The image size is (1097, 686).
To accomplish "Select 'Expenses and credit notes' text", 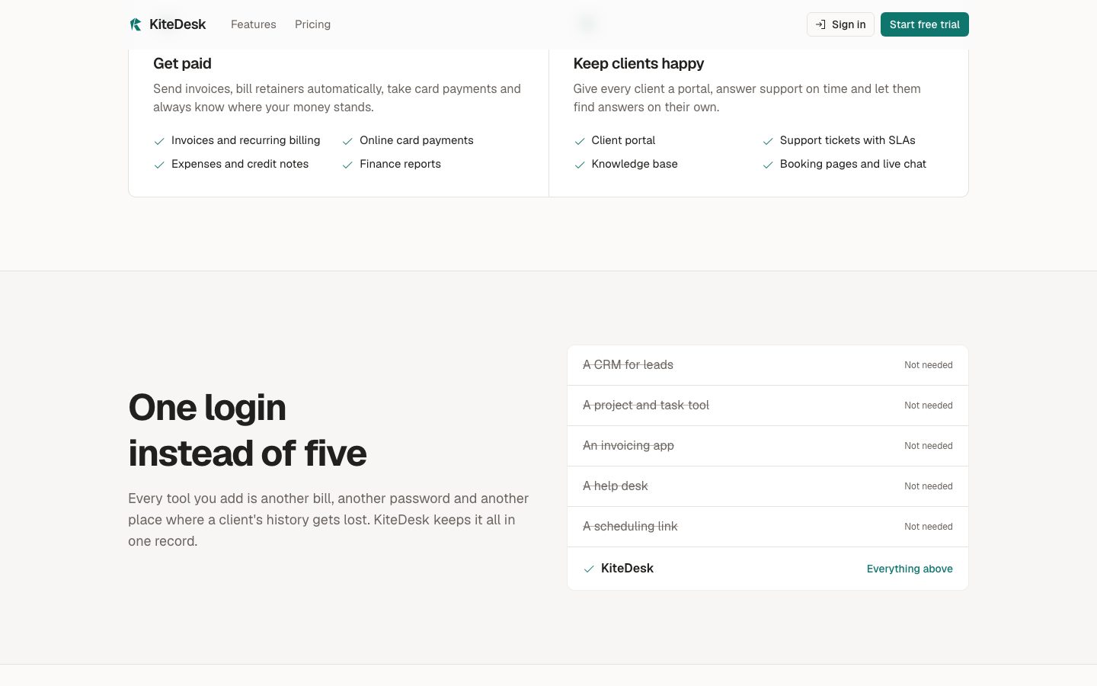I will click(240, 164).
